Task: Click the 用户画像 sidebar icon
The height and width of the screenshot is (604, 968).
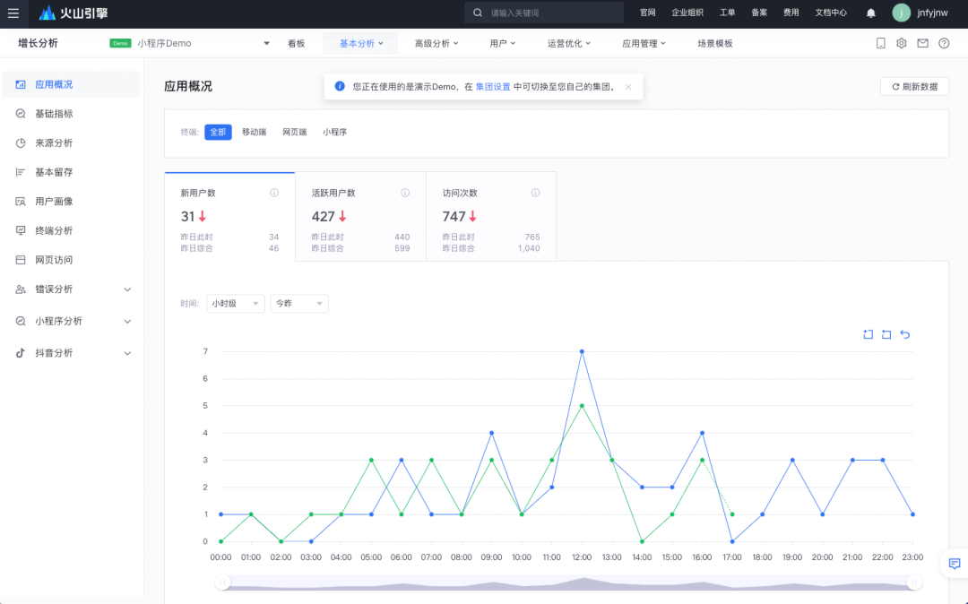Action: click(x=21, y=201)
